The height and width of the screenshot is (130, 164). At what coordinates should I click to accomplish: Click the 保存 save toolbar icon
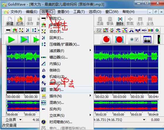[x=30, y=21]
